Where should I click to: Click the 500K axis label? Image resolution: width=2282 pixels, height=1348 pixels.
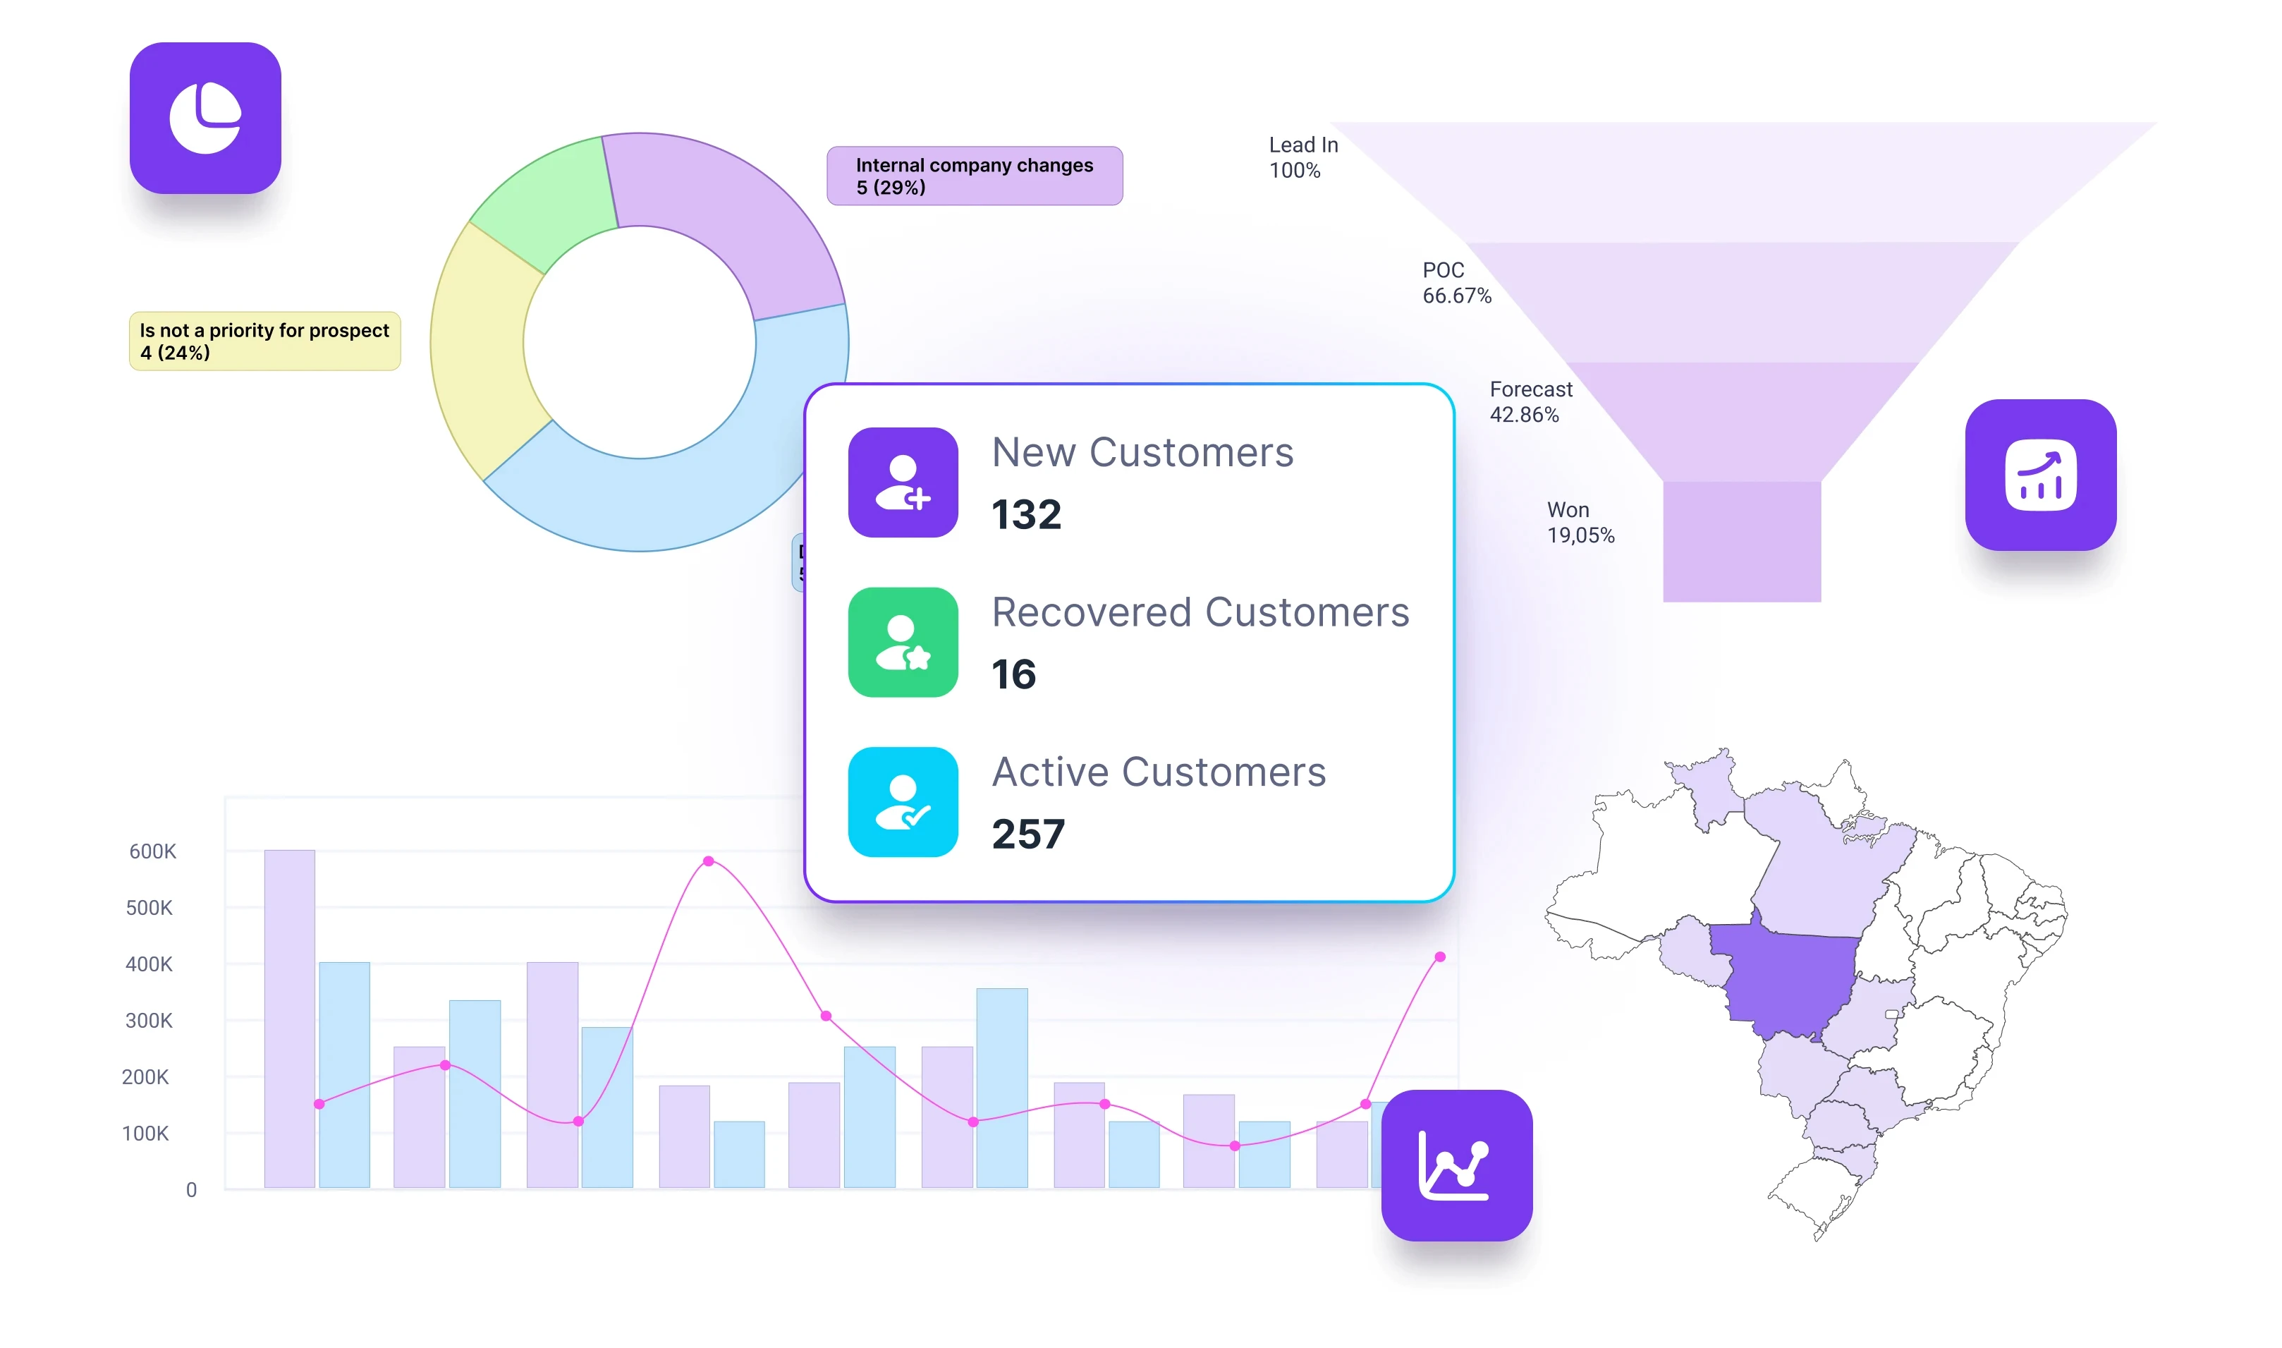click(x=149, y=909)
